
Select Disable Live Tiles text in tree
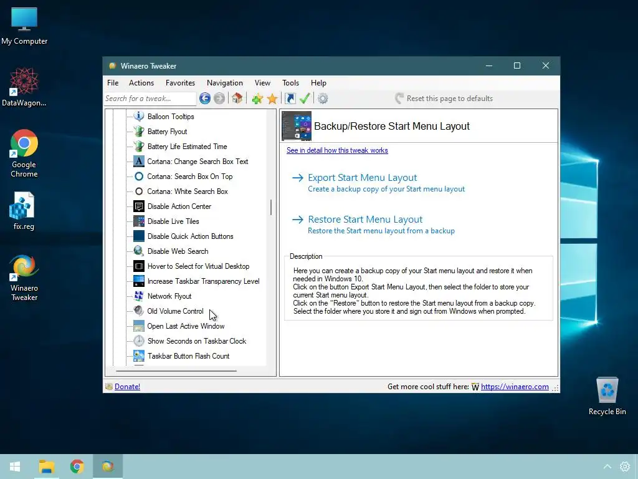[173, 221]
